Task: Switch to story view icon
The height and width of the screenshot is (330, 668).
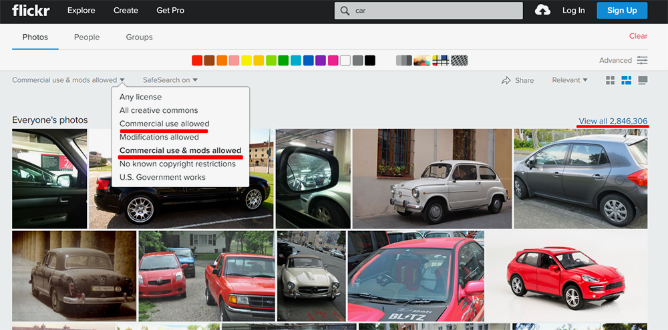Action: 643,80
